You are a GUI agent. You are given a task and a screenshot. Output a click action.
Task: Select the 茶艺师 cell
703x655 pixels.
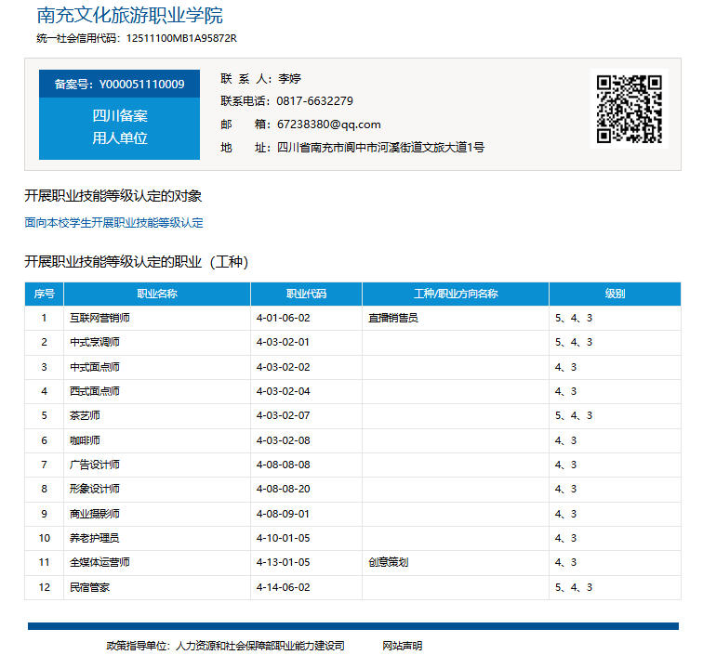pos(157,415)
